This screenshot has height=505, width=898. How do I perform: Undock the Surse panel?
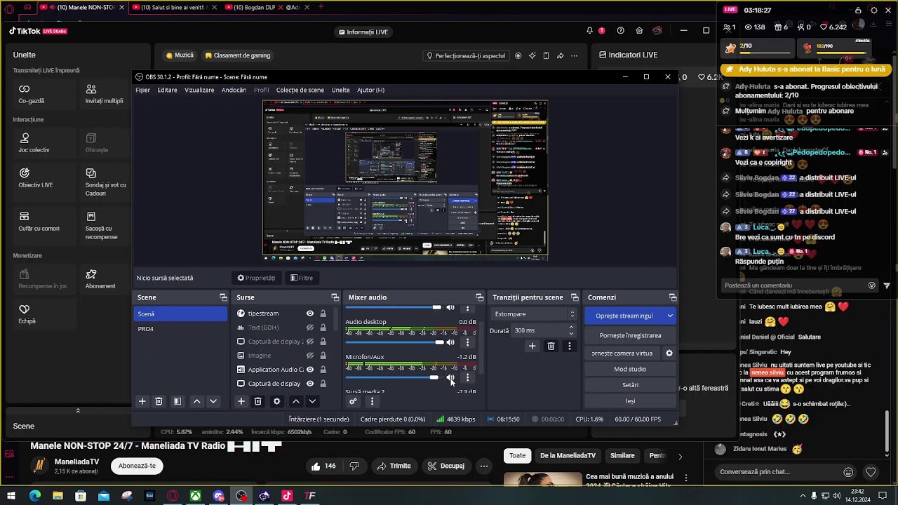335,297
